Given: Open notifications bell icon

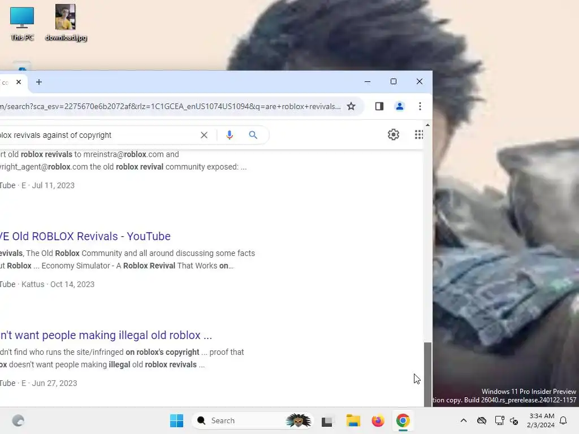Looking at the screenshot, I should [x=564, y=420].
